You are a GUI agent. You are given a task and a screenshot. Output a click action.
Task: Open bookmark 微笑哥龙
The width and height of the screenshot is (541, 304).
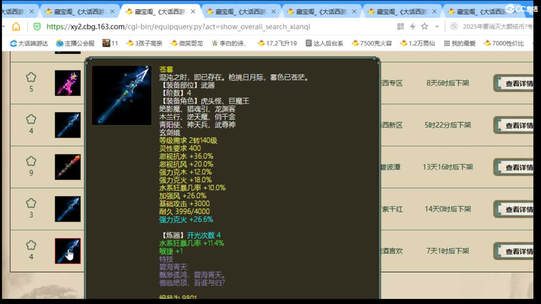187,43
